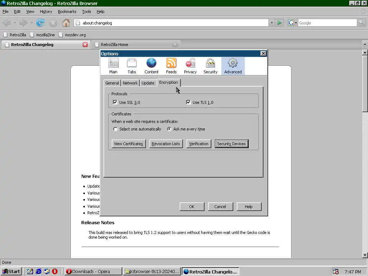368x276 pixels.
Task: Switch to Downloads - Opera taskbar window
Action: point(93,272)
